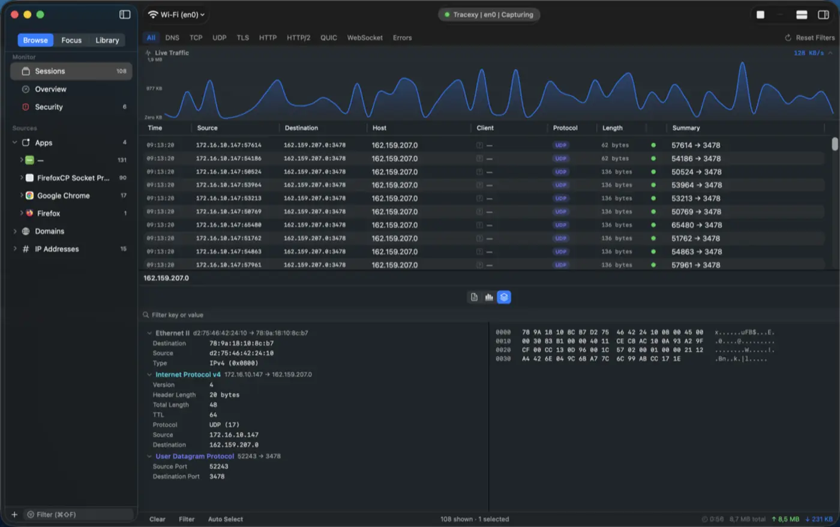Viewport: 840px width, 527px height.
Task: Click the green unnamed app icon
Action: click(29, 160)
